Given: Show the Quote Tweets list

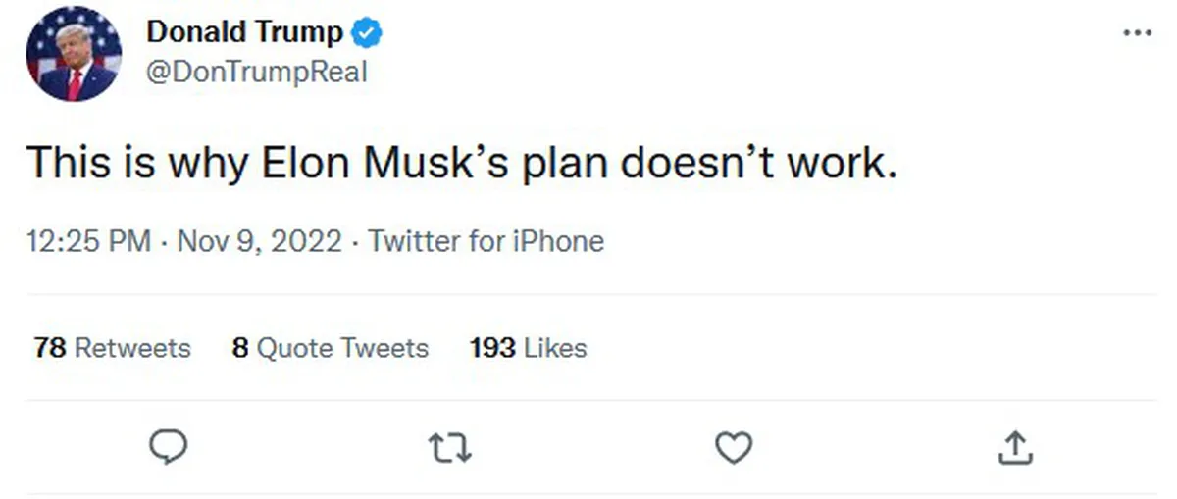Looking at the screenshot, I should 342,348.
